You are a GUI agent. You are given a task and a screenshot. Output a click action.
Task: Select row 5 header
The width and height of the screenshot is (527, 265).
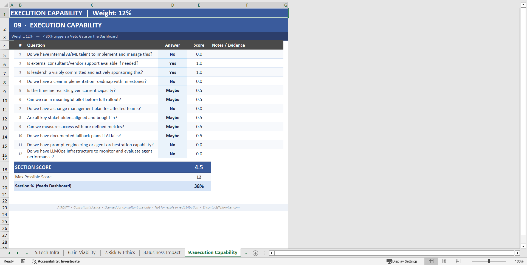(x=4, y=54)
